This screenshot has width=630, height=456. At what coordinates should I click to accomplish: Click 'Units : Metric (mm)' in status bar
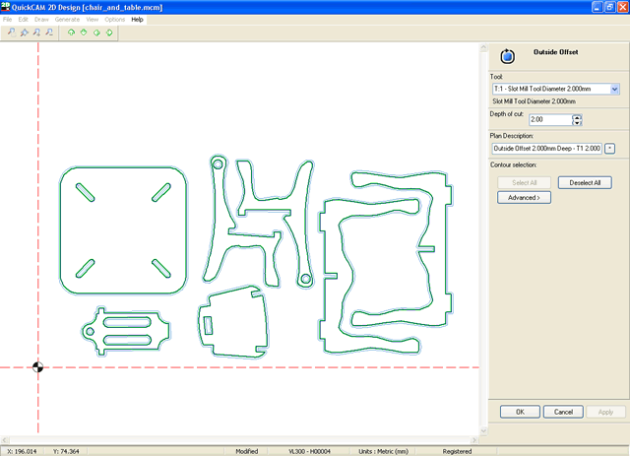(x=383, y=451)
